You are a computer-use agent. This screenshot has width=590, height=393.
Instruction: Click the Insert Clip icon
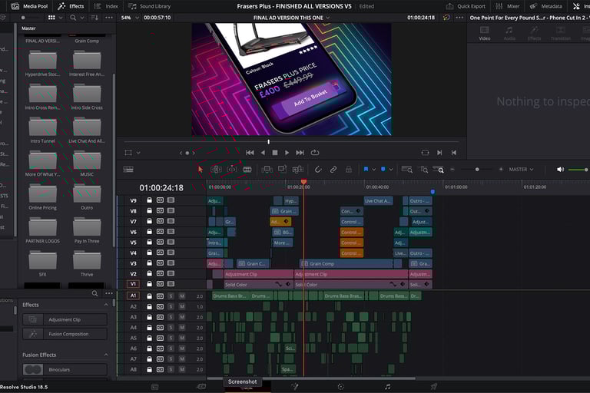pos(267,170)
